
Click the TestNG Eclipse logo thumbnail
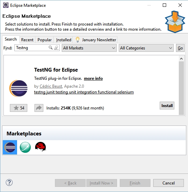tap(18, 88)
